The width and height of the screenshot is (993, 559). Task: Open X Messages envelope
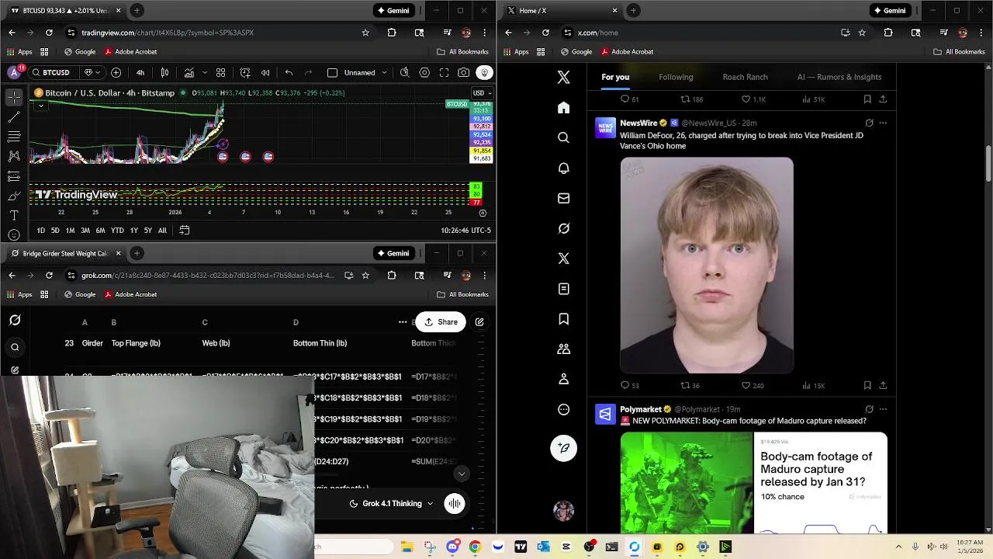pyautogui.click(x=564, y=198)
